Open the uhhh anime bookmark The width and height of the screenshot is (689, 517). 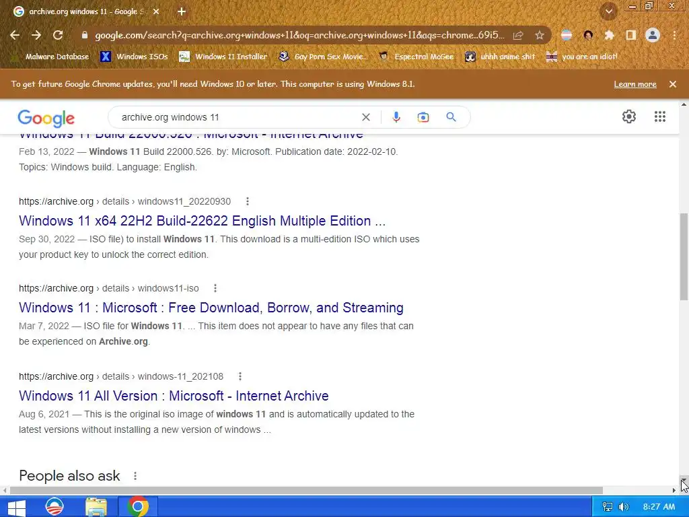[500, 57]
